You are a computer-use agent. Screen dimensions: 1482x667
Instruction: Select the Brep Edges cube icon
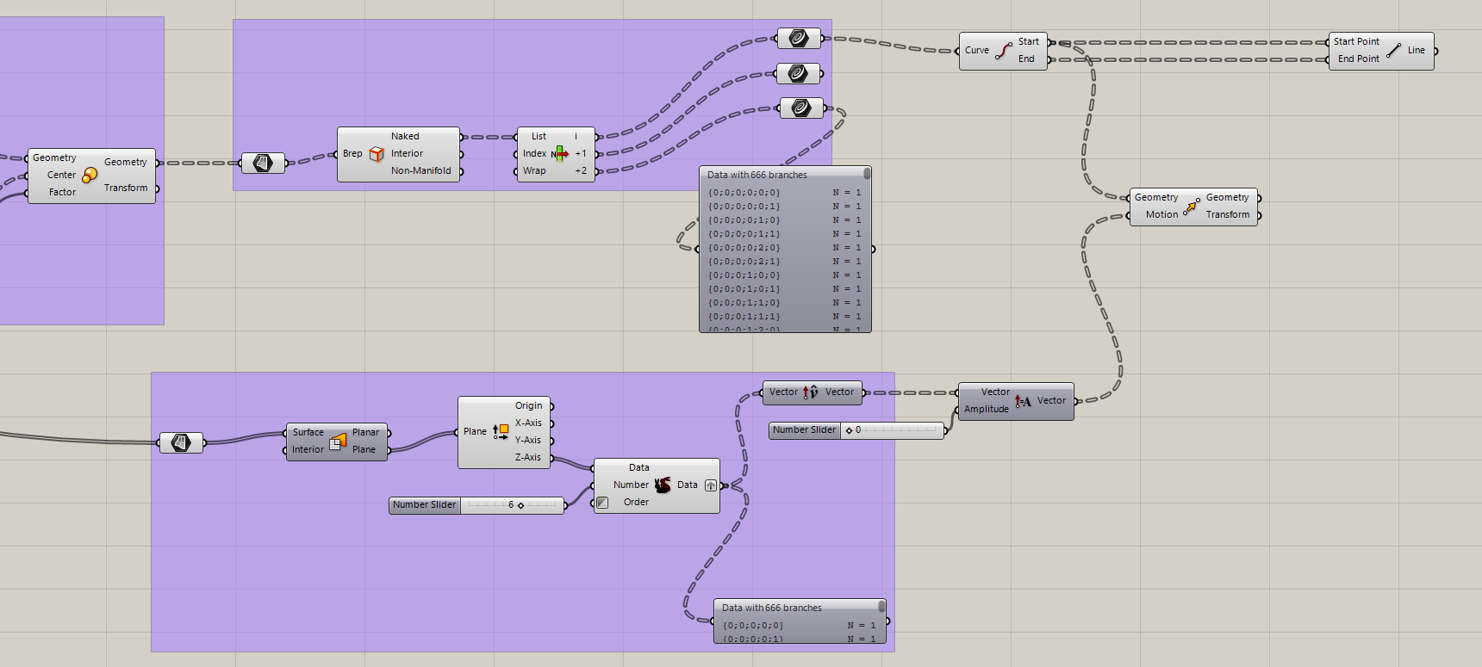(377, 154)
